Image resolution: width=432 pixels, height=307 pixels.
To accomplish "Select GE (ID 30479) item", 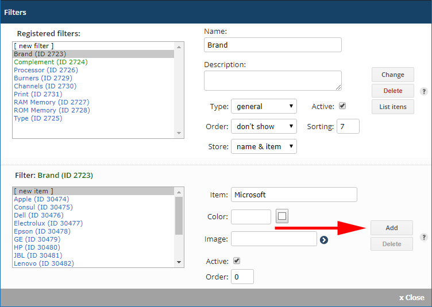I will (x=94, y=239).
